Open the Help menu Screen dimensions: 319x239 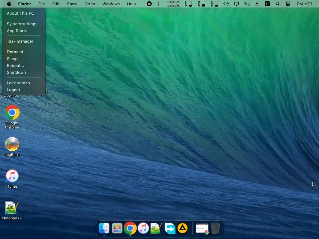[x=131, y=4]
